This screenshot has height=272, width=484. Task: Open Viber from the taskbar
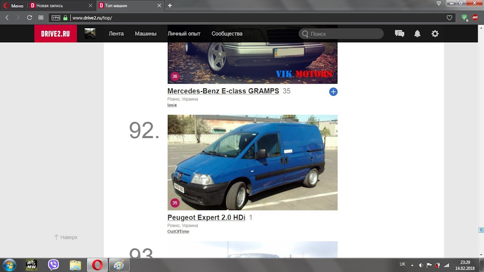53,265
